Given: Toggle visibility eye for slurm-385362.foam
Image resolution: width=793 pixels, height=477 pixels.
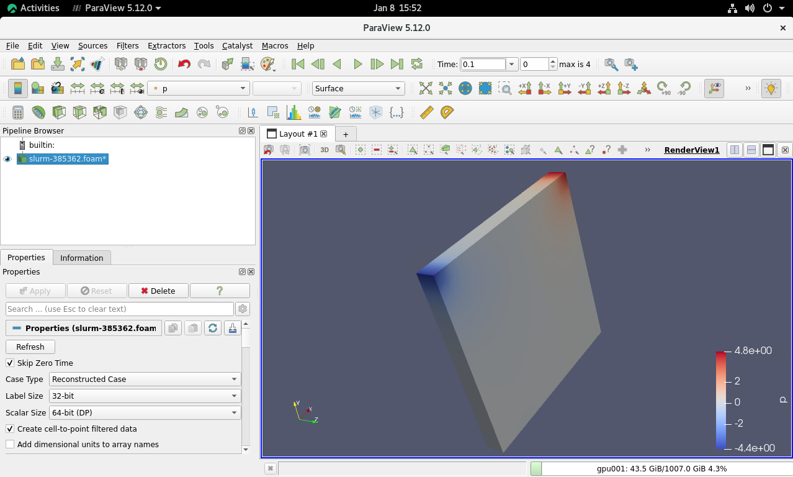Looking at the screenshot, I should coord(8,159).
